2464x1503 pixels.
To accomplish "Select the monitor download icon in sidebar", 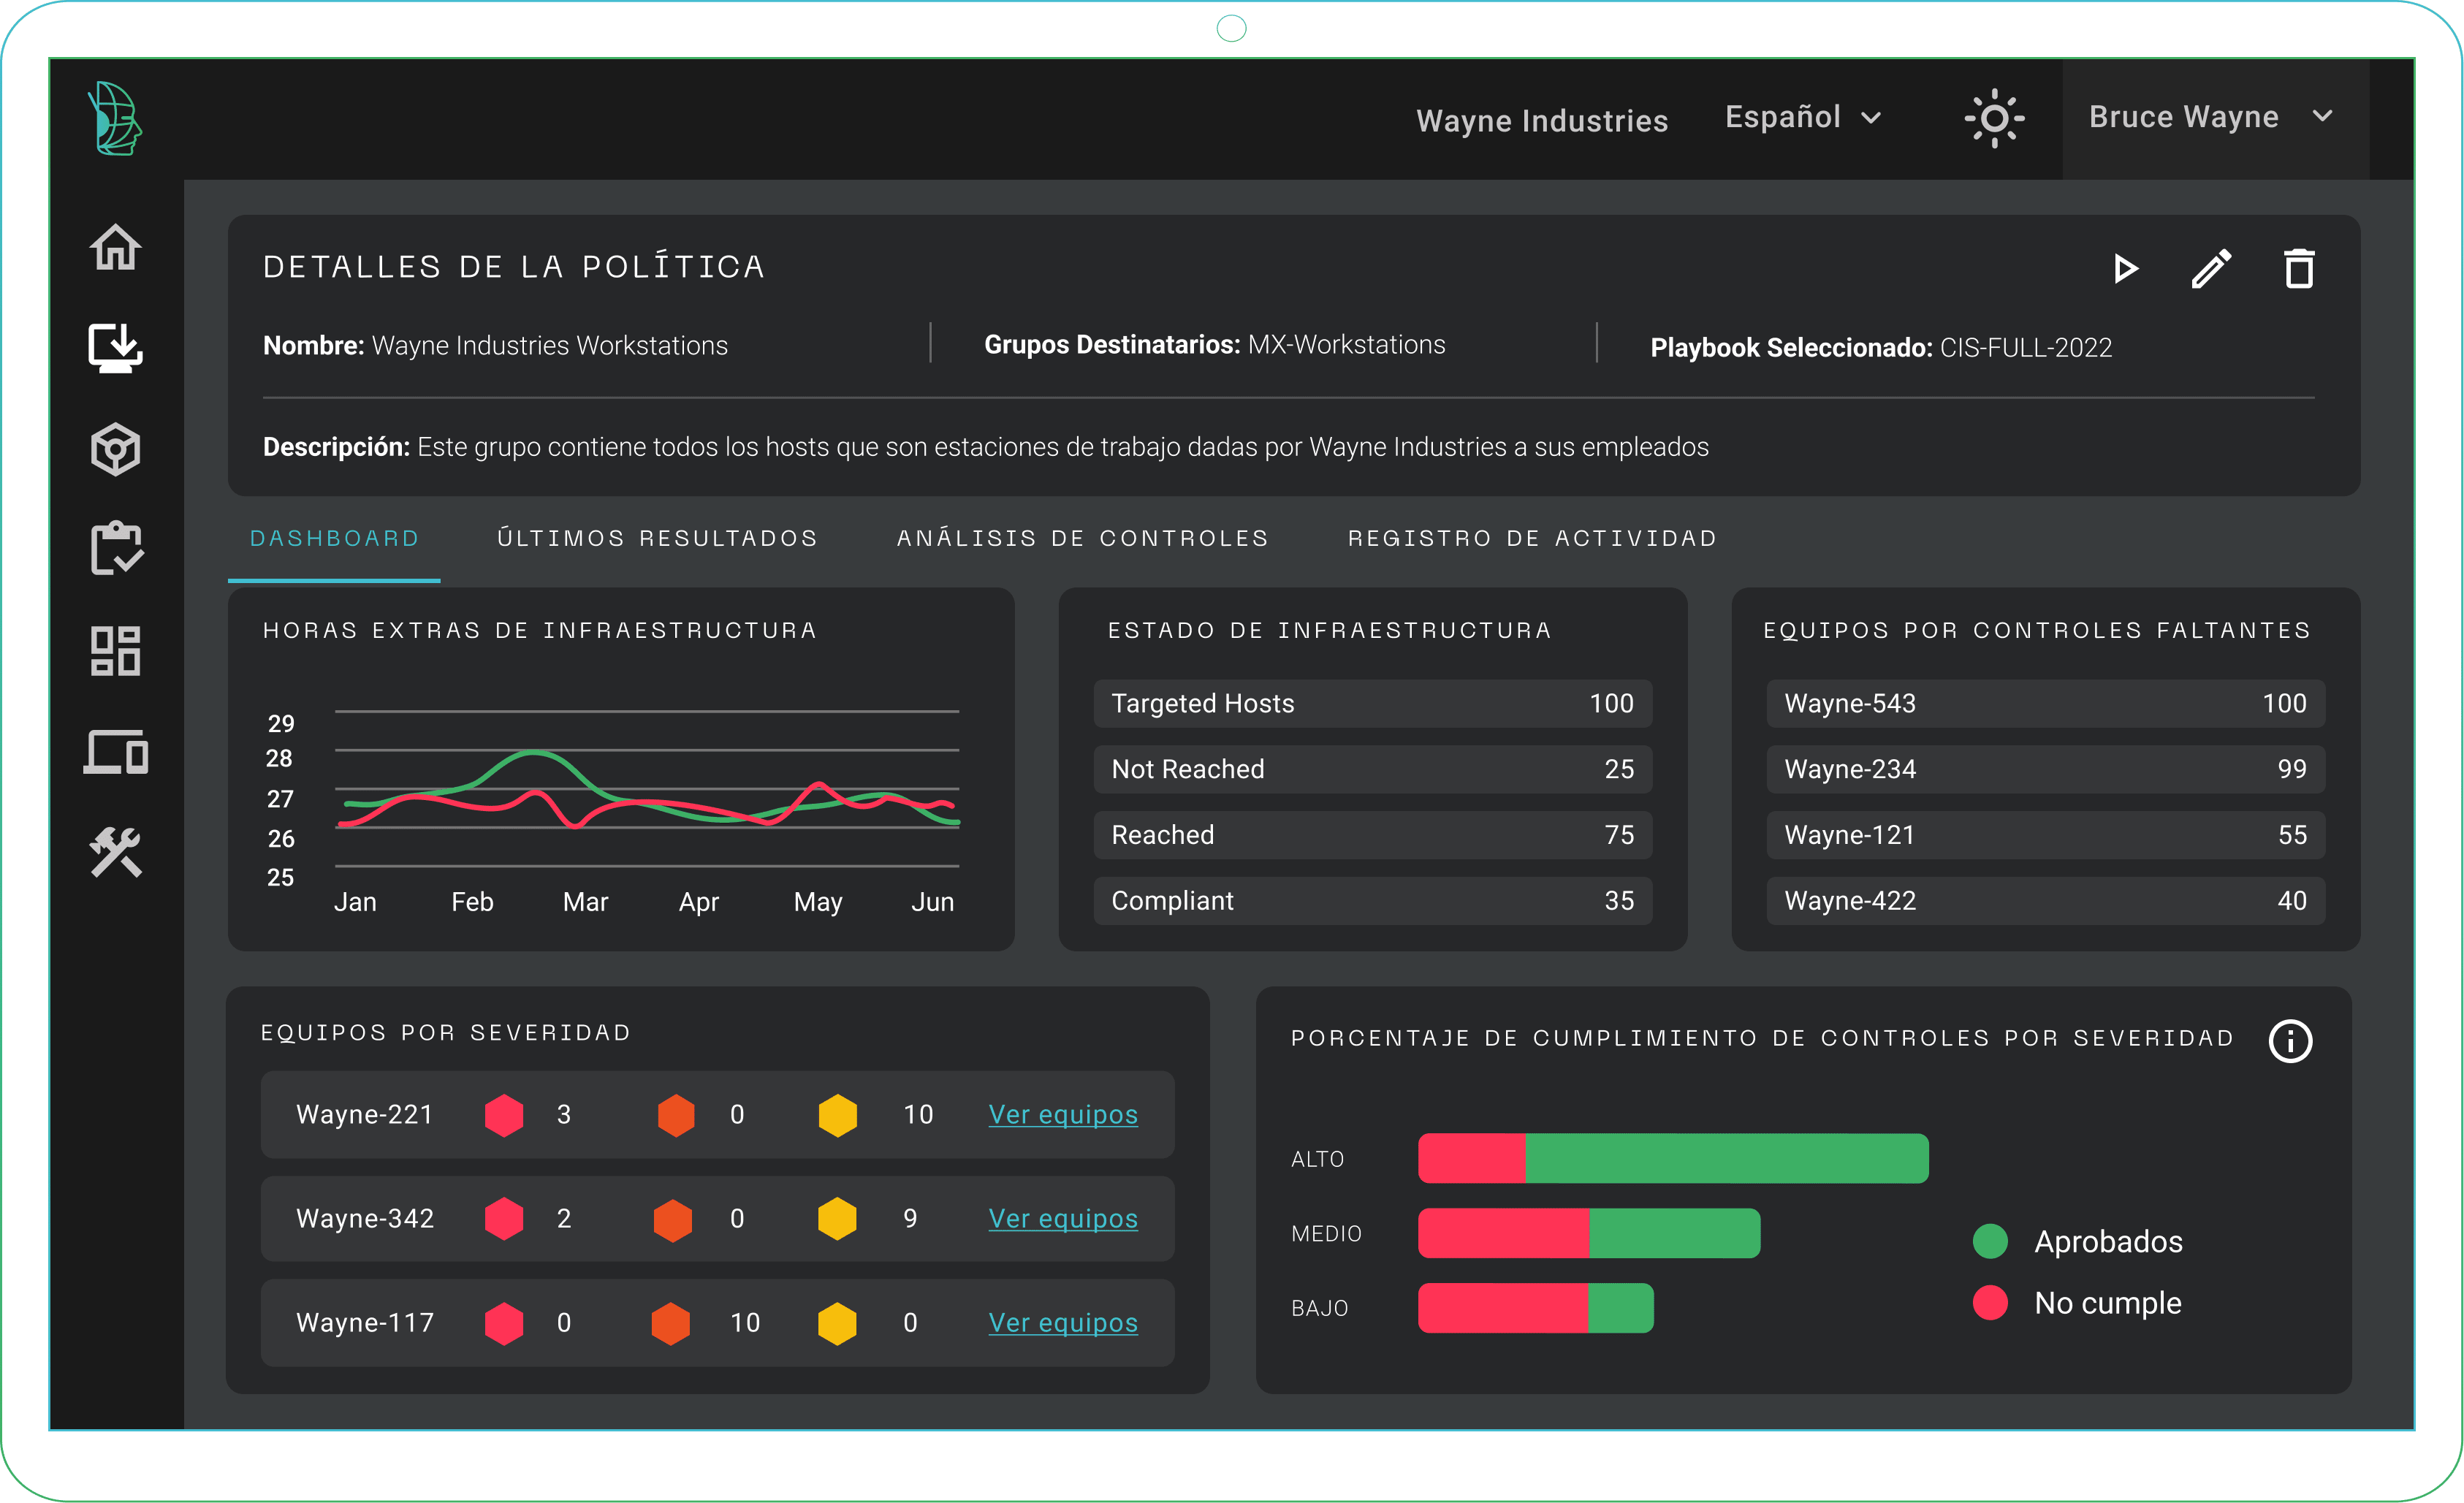I will (x=116, y=347).
